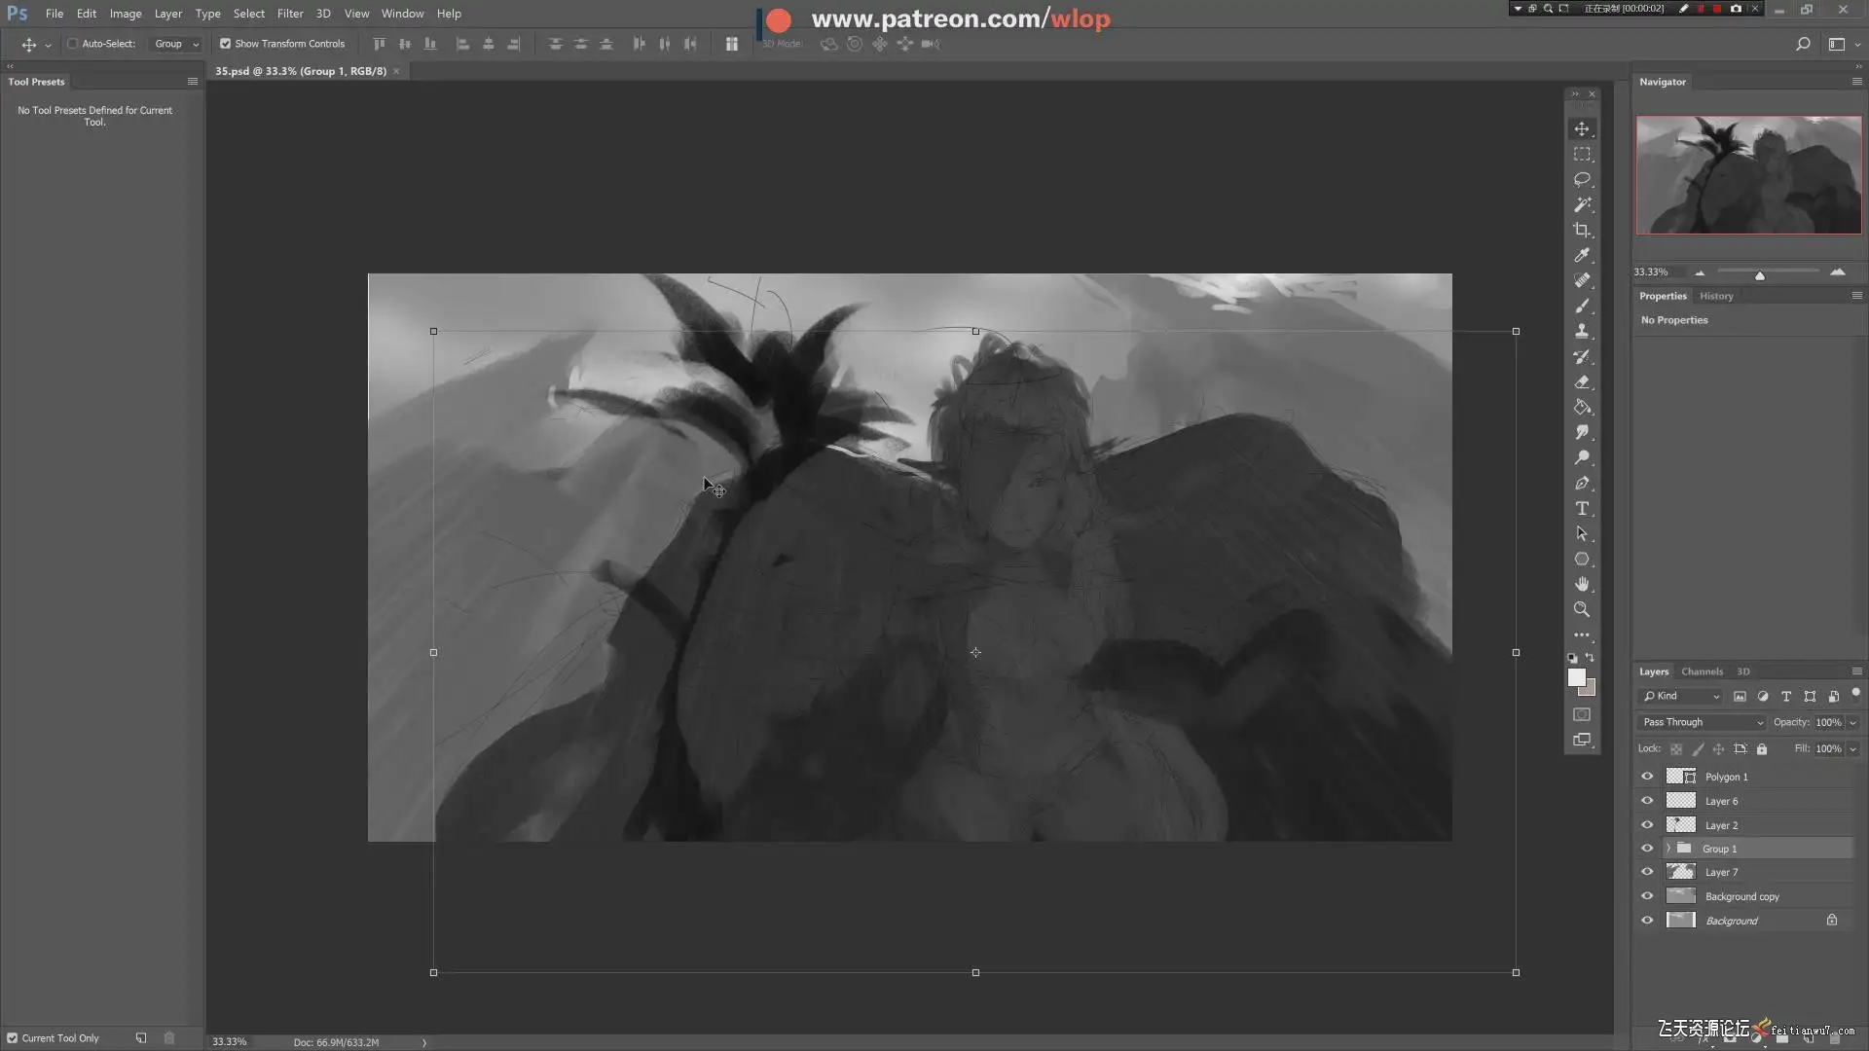This screenshot has width=1869, height=1051.
Task: Open the Auto-Select Group dropdown
Action: (176, 44)
